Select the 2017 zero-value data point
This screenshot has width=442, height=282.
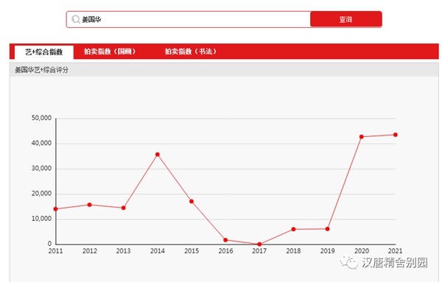point(259,244)
